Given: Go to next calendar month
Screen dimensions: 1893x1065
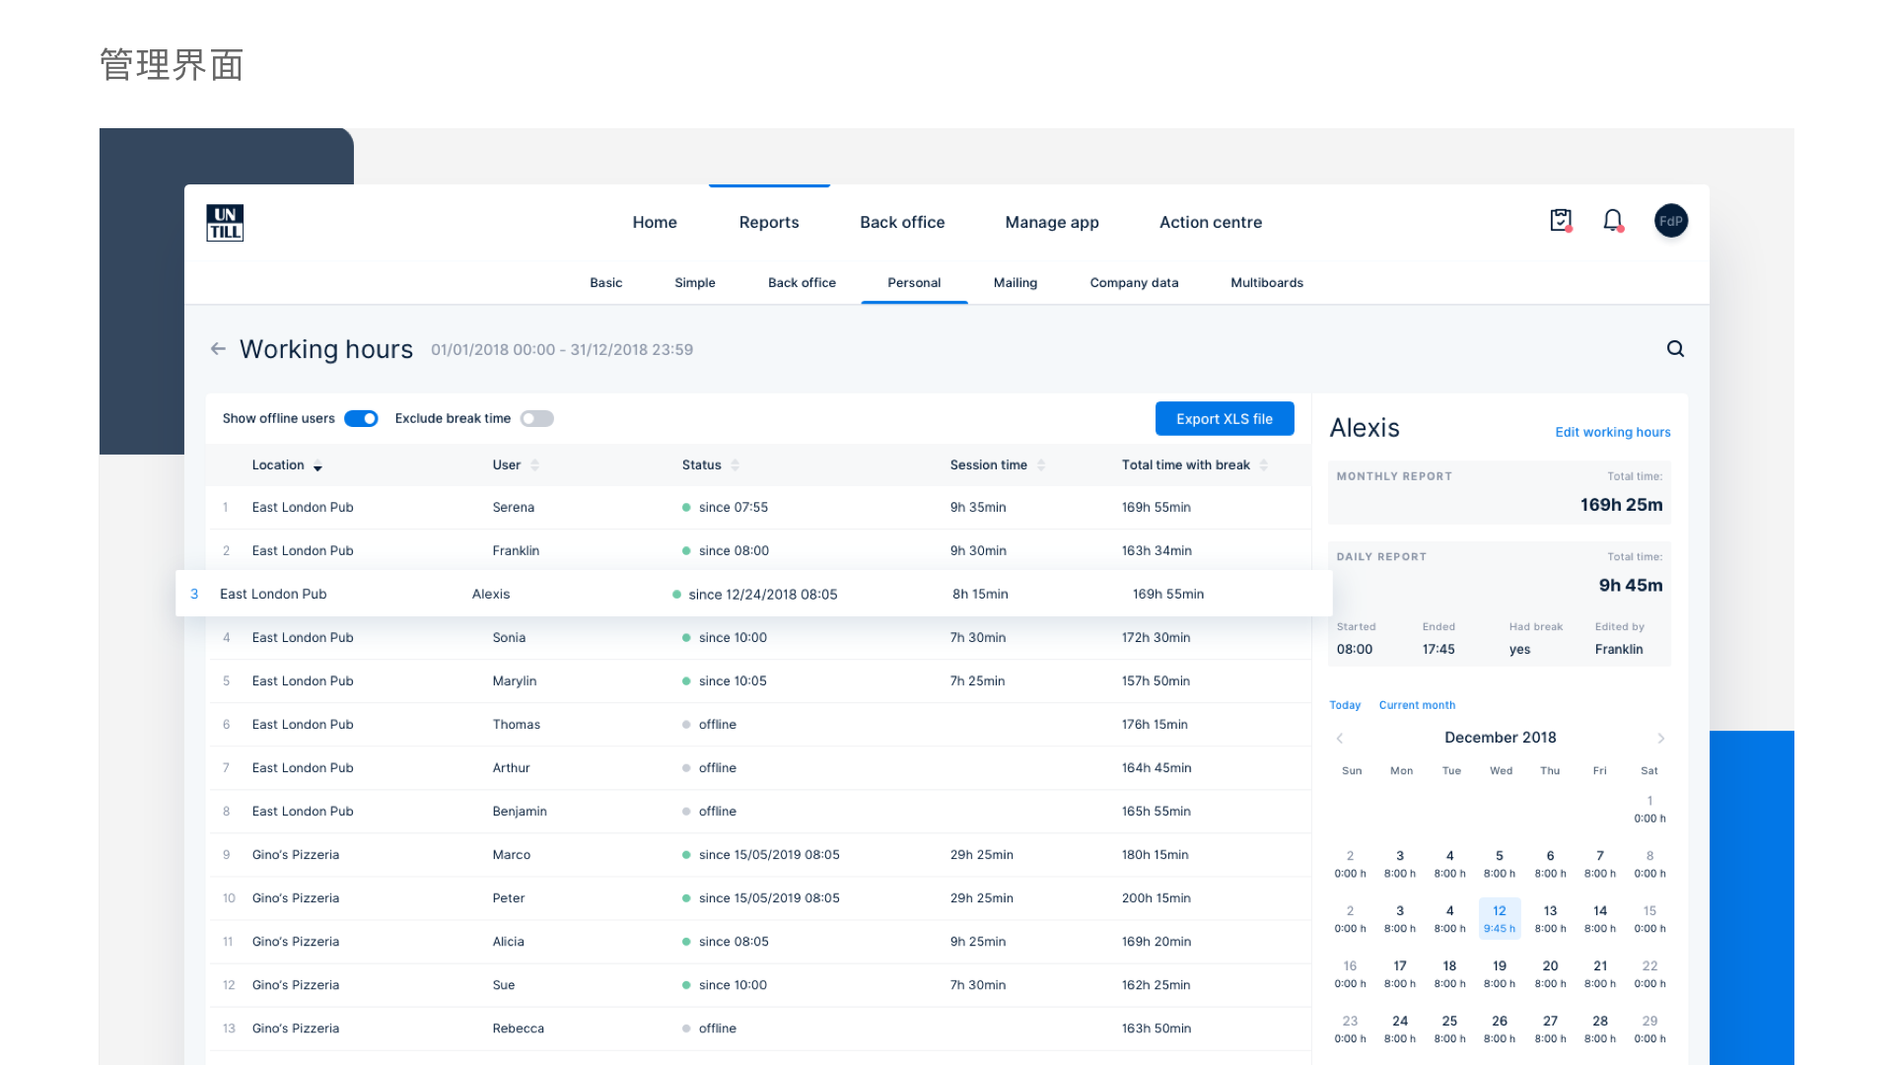Looking at the screenshot, I should [x=1661, y=738].
